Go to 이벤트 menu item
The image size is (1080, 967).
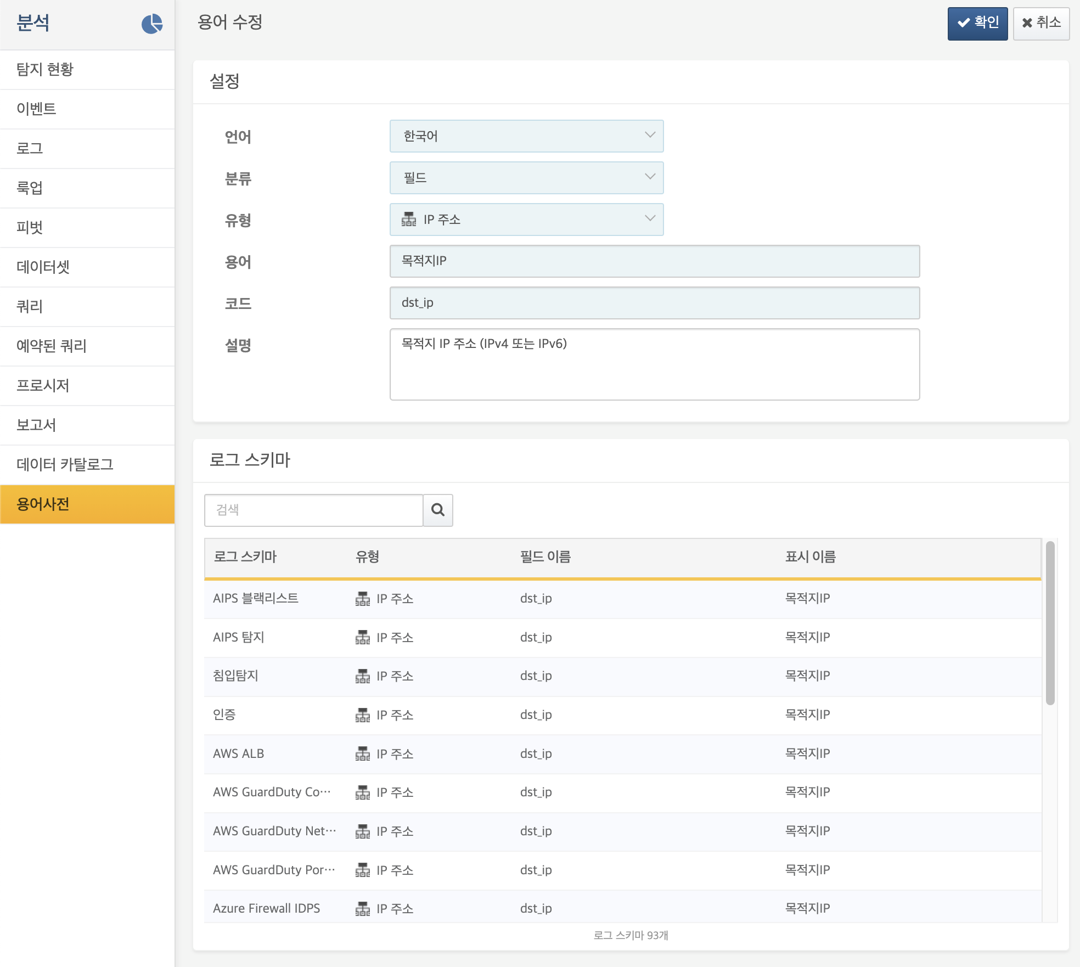point(87,109)
